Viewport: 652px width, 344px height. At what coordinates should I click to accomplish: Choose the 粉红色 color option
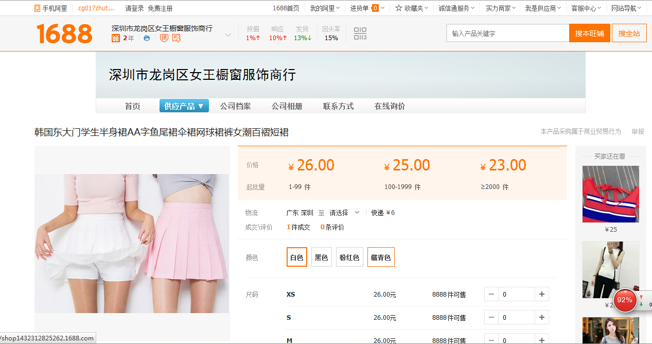point(349,257)
